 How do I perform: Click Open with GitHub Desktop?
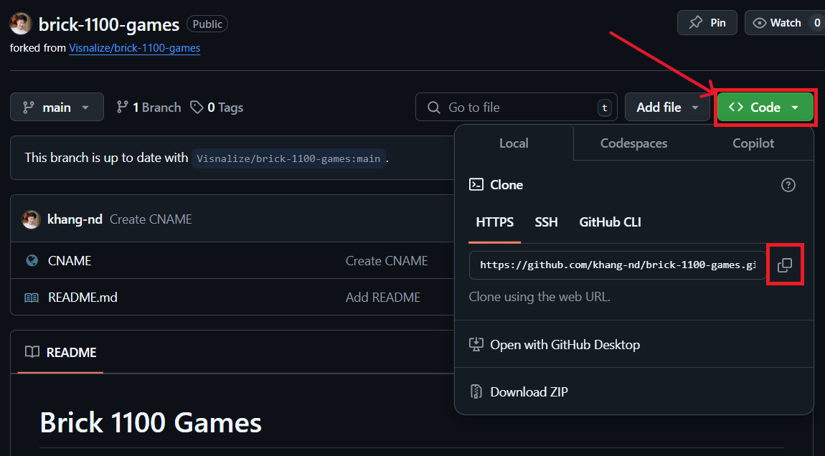pos(565,345)
